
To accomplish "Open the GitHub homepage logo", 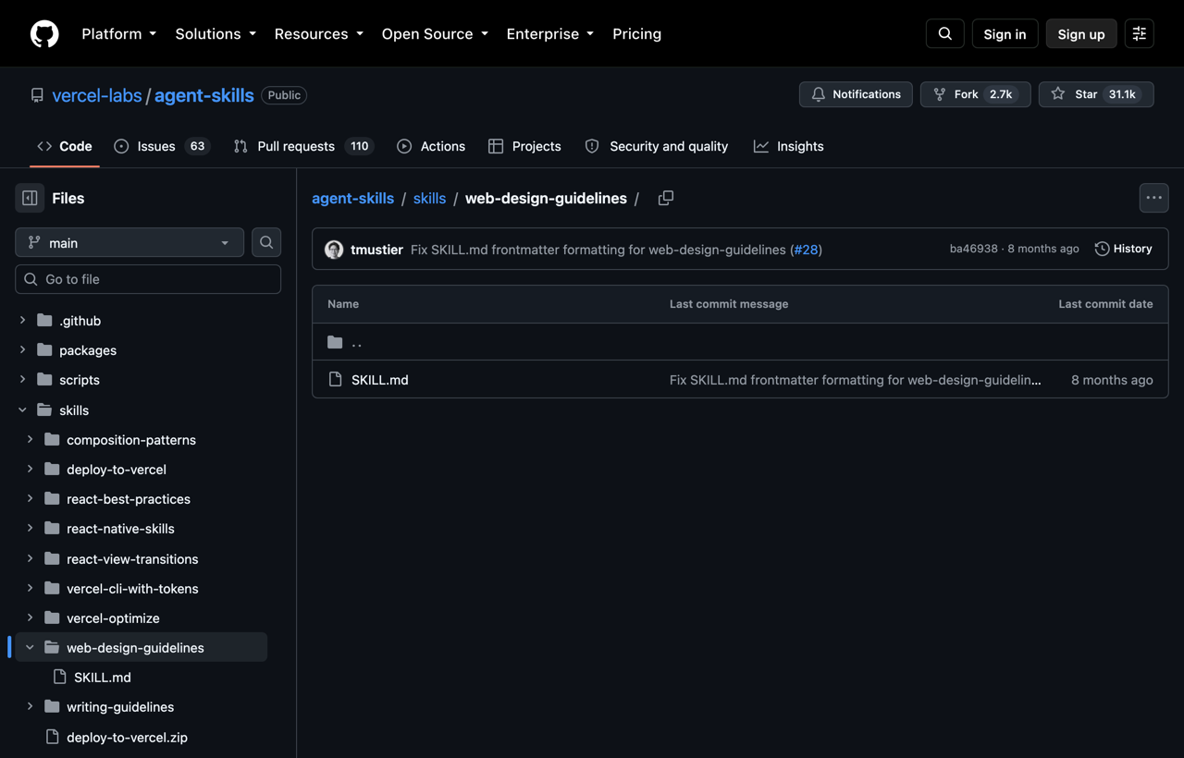I will click(x=44, y=33).
